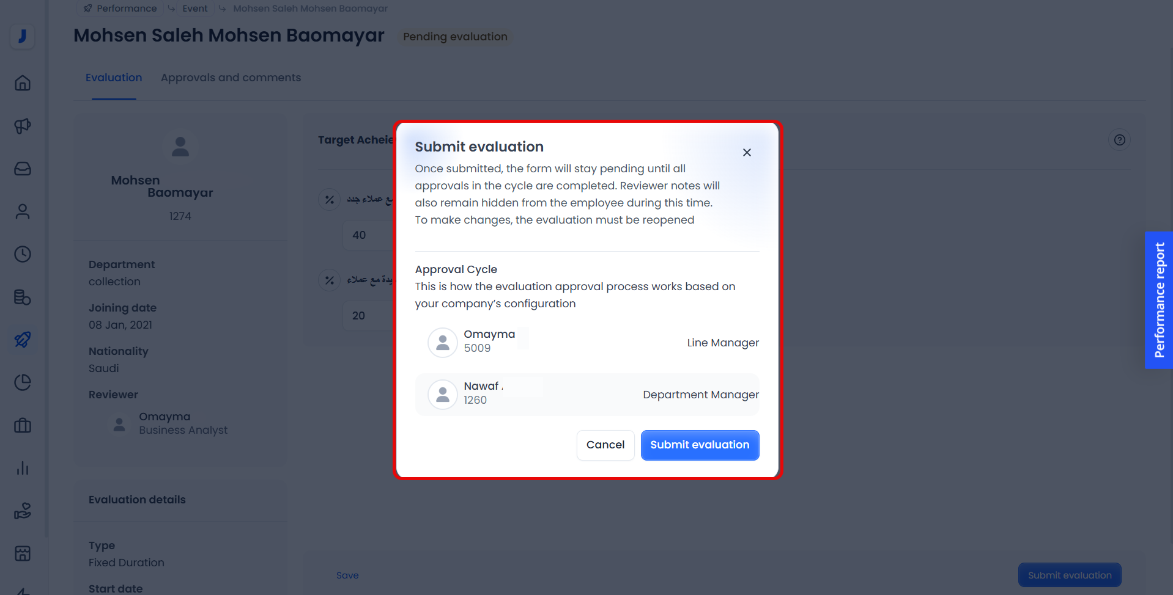Click the employees person icon in sidebar
The image size is (1173, 595).
23,211
